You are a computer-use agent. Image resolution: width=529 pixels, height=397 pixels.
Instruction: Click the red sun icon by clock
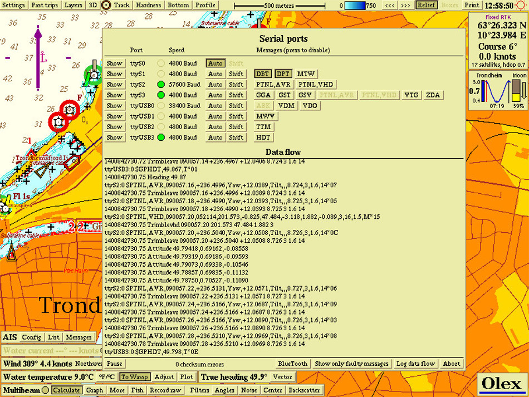tap(523, 6)
